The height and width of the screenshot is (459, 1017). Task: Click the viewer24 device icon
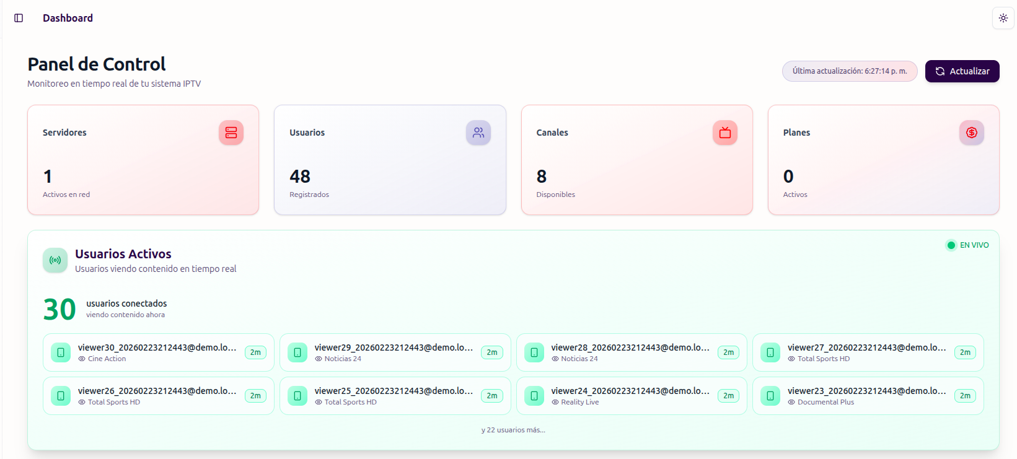tap(534, 396)
